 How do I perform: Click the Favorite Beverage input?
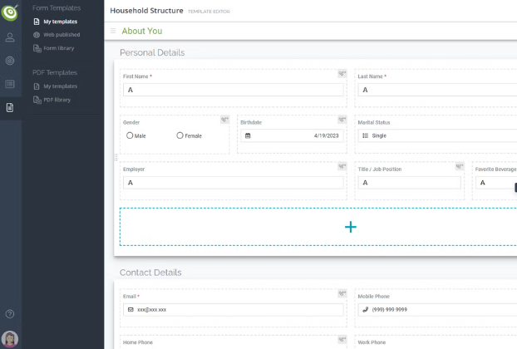click(496, 183)
